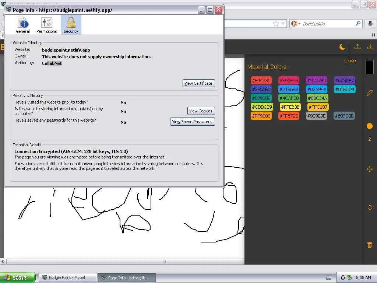
Task: Pick the #00BCD4 cyan swatch
Action: pyautogui.click(x=345, y=89)
